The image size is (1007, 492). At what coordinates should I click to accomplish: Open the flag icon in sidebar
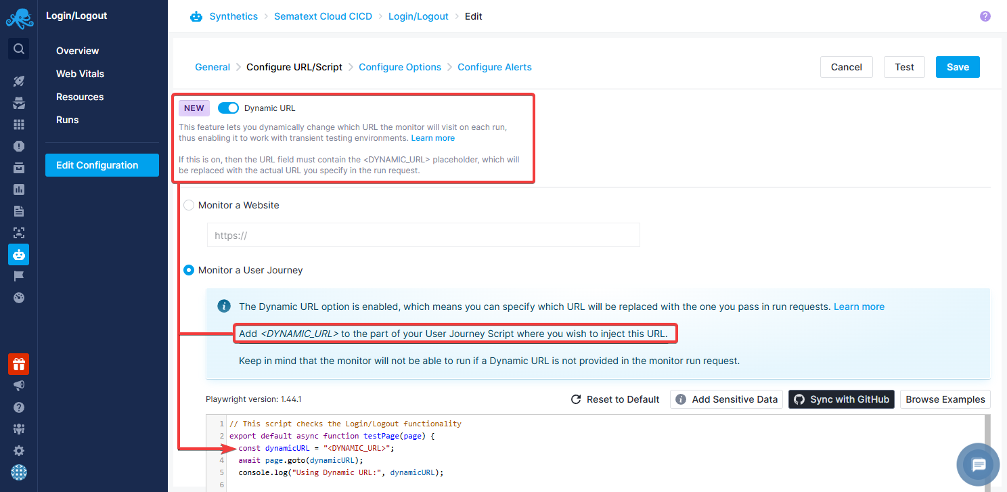coord(19,276)
